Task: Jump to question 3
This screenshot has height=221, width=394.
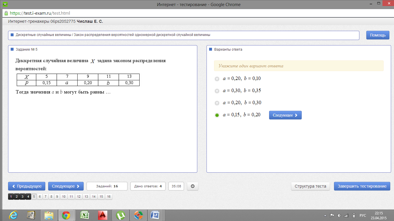Action: [22, 197]
